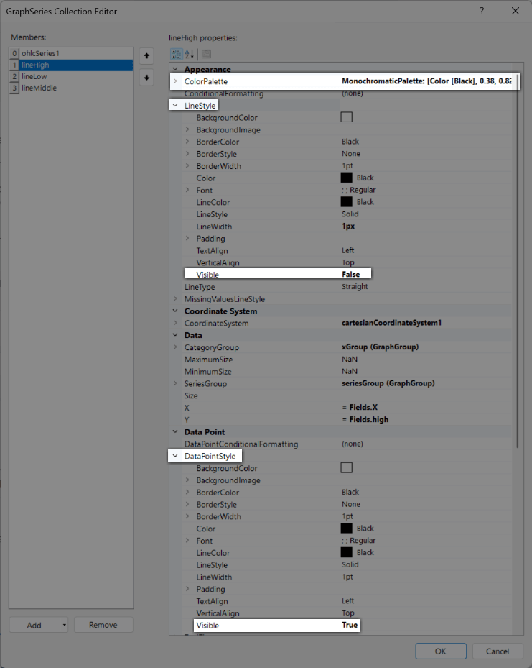Image resolution: width=532 pixels, height=668 pixels.
Task: Expand the ColorPalette property
Action: coord(175,81)
